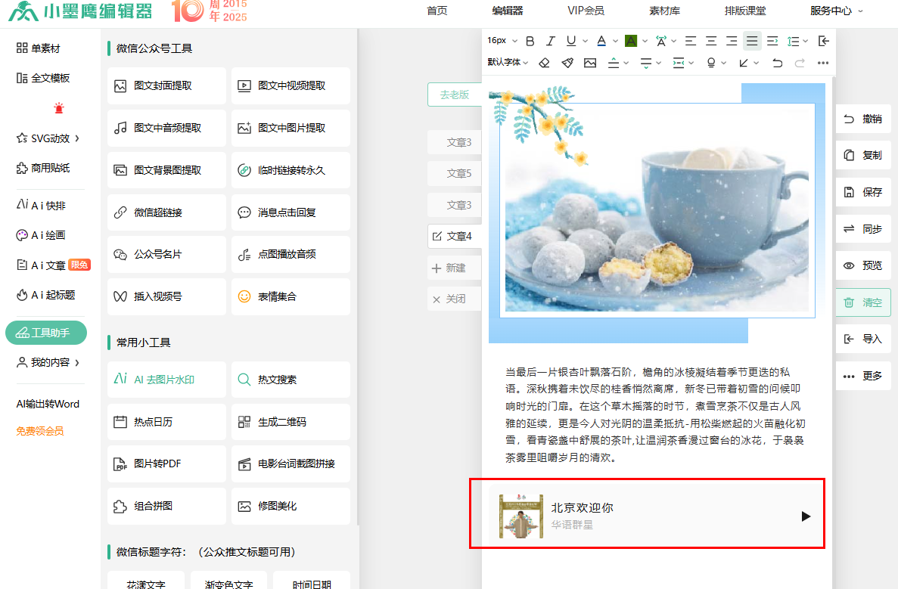Viewport: 898px width, 589px height.
Task: Click the eraser clear-format icon
Action: [544, 63]
